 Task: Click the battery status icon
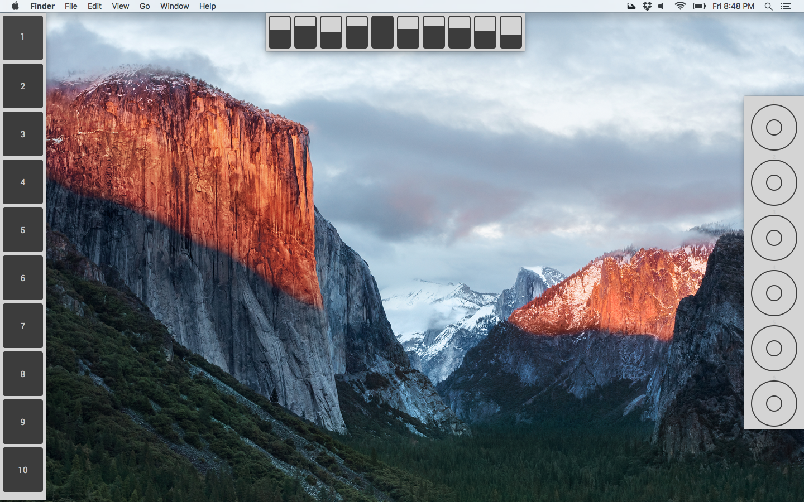pyautogui.click(x=700, y=6)
